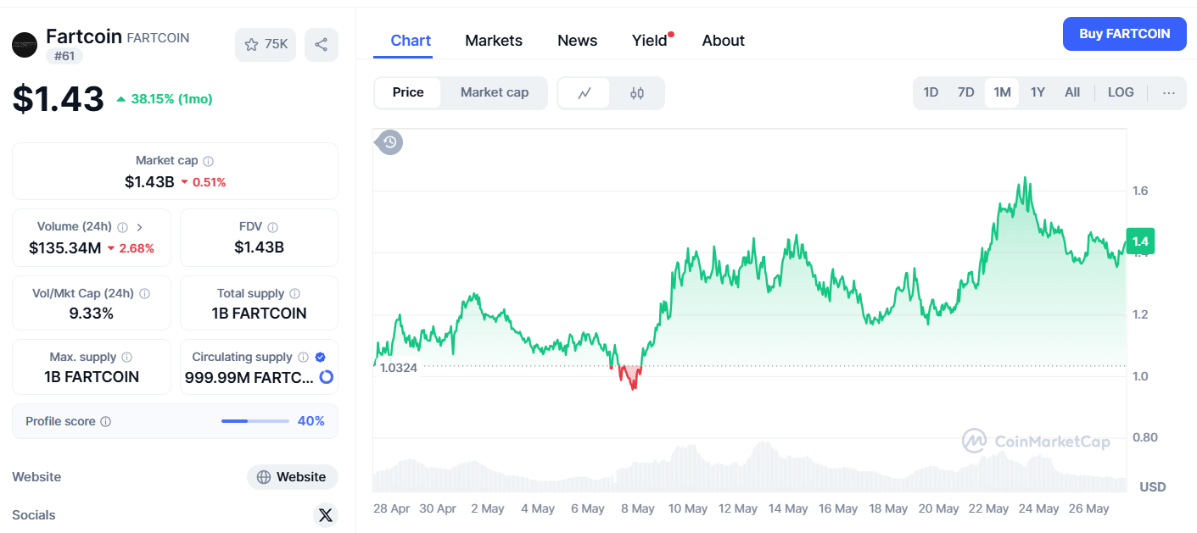
Task: Click the globe icon on the Website button
Action: (266, 477)
